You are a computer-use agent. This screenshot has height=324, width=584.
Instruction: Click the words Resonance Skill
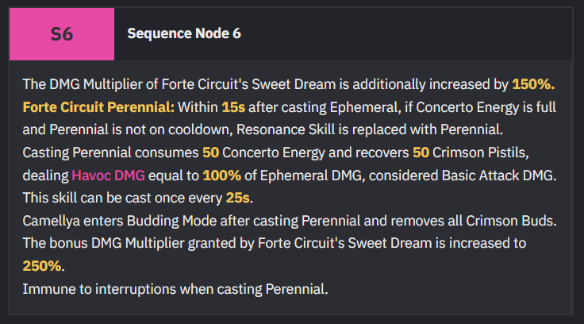(x=286, y=129)
